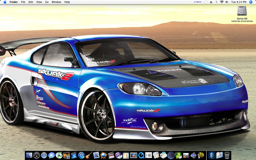Open the sun globe app in Dock

(104, 155)
